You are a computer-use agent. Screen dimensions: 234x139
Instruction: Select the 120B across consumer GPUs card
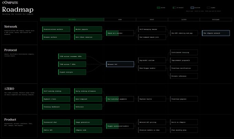point(72,56)
